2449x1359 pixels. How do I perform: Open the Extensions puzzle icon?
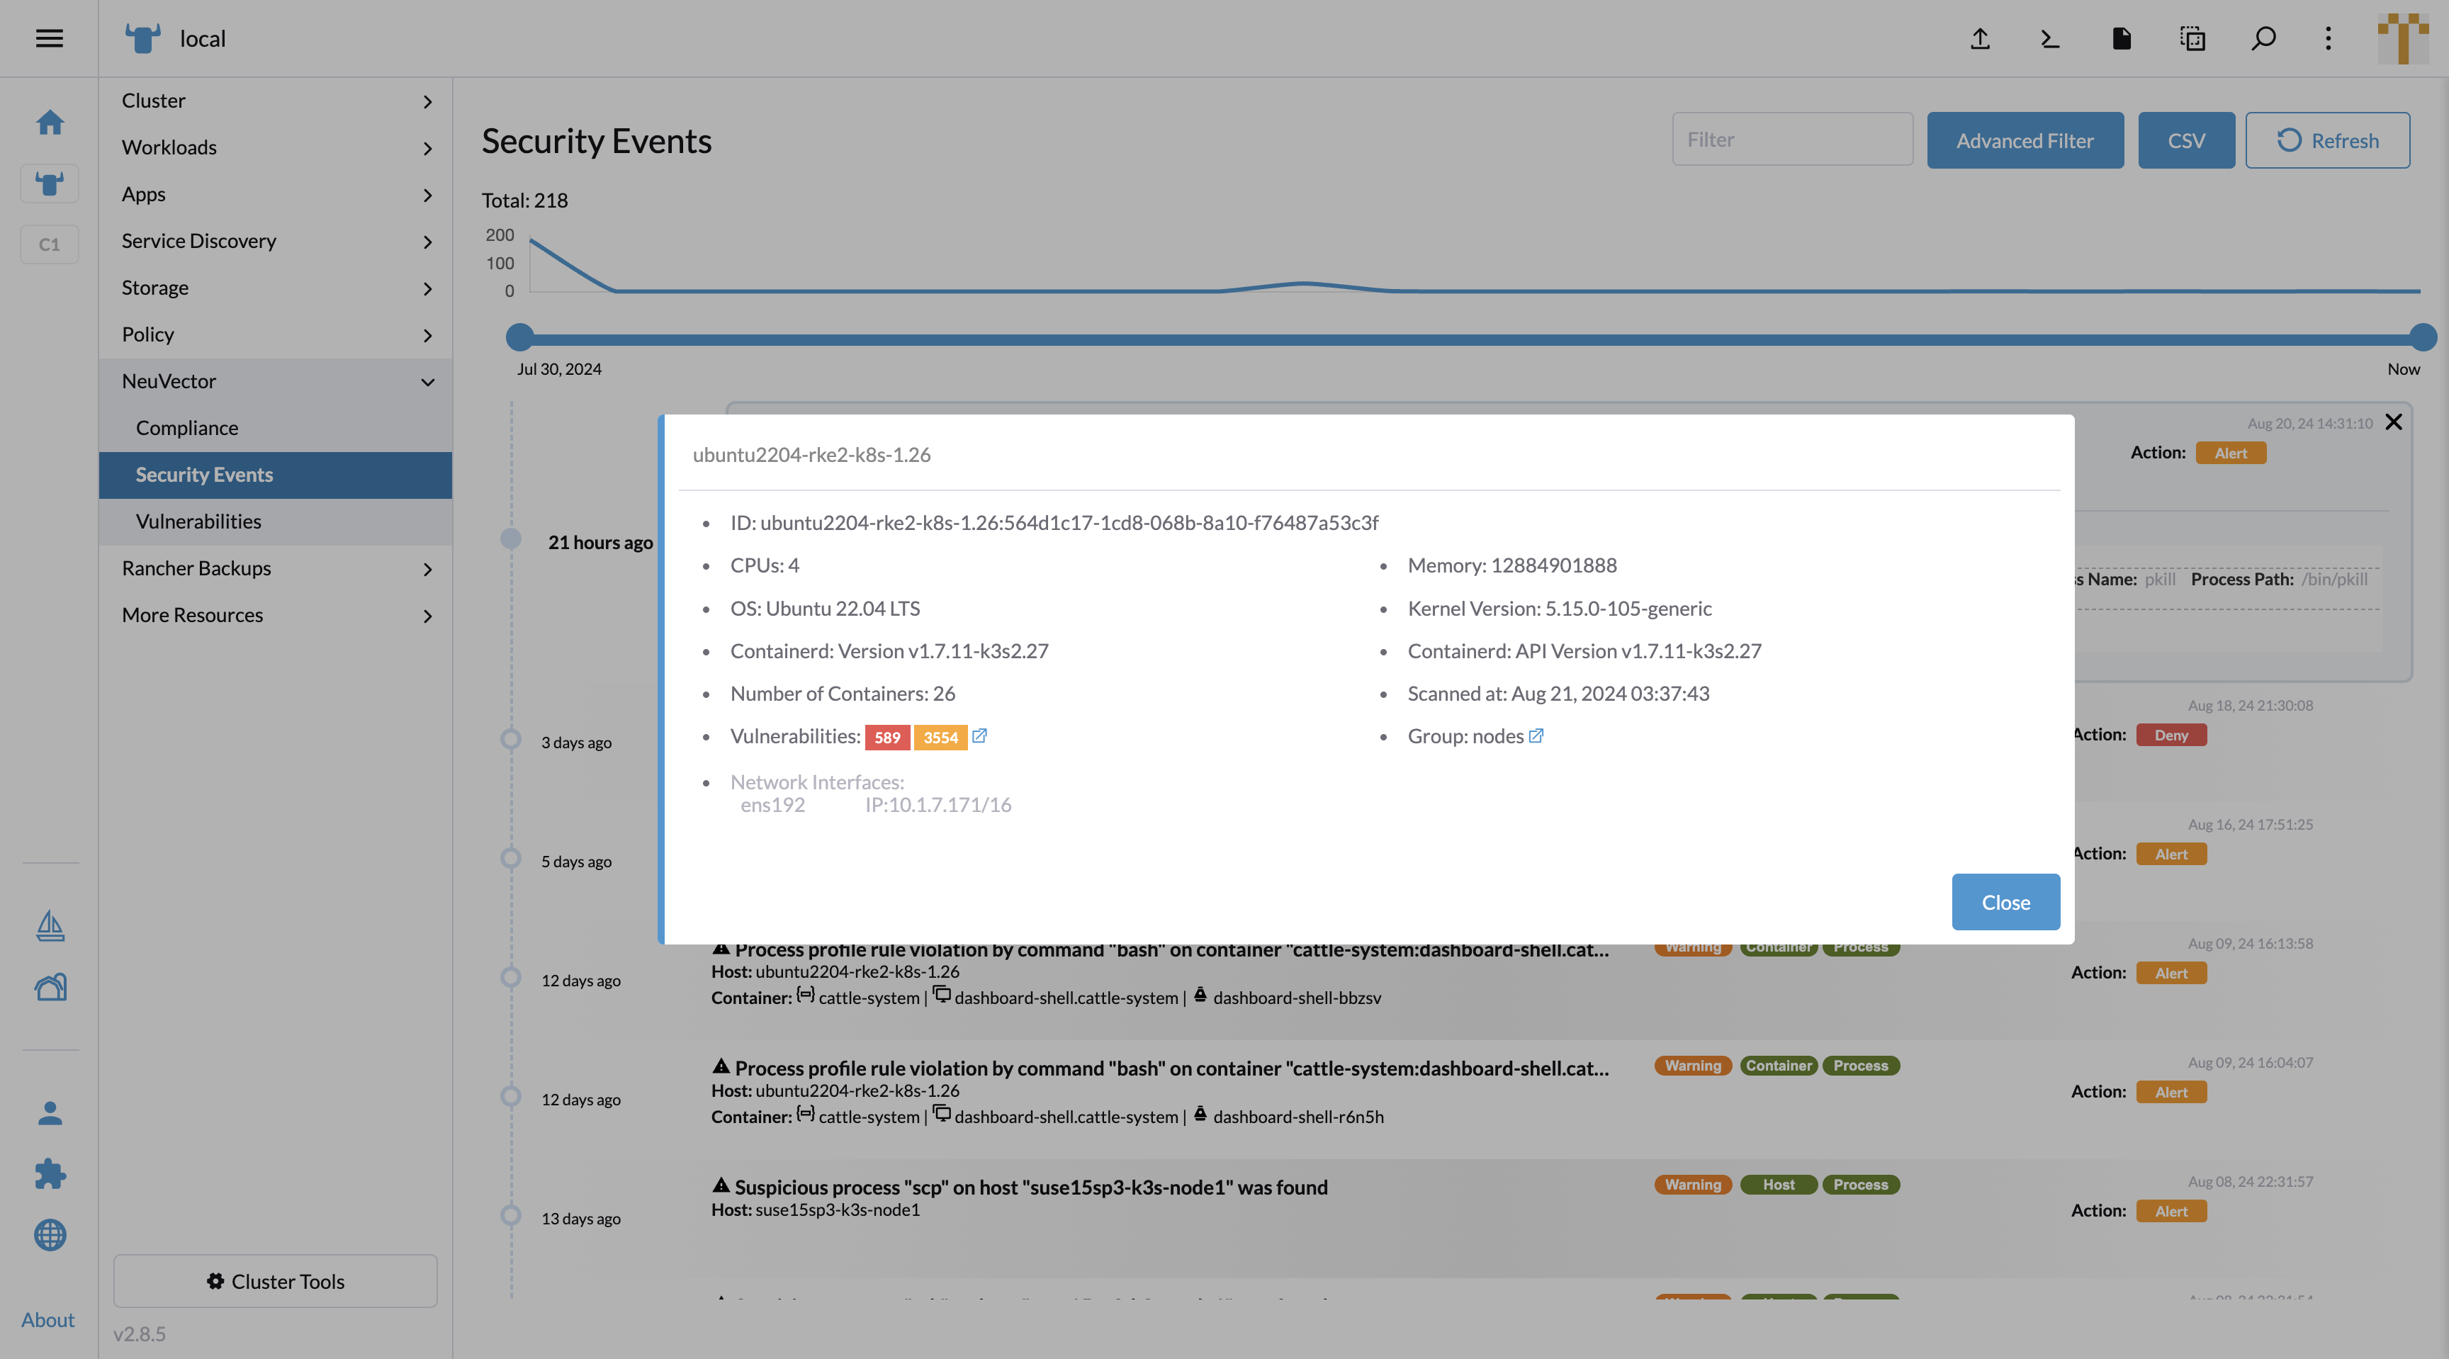tap(50, 1173)
